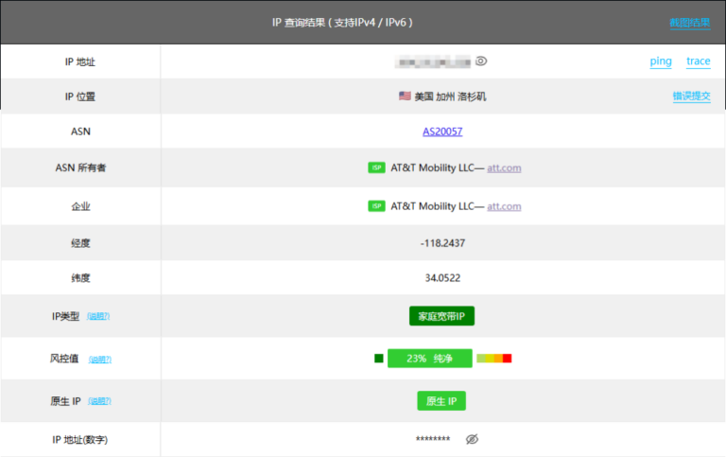Open the AS20057 ASN link
The height and width of the screenshot is (457, 726).
point(442,132)
